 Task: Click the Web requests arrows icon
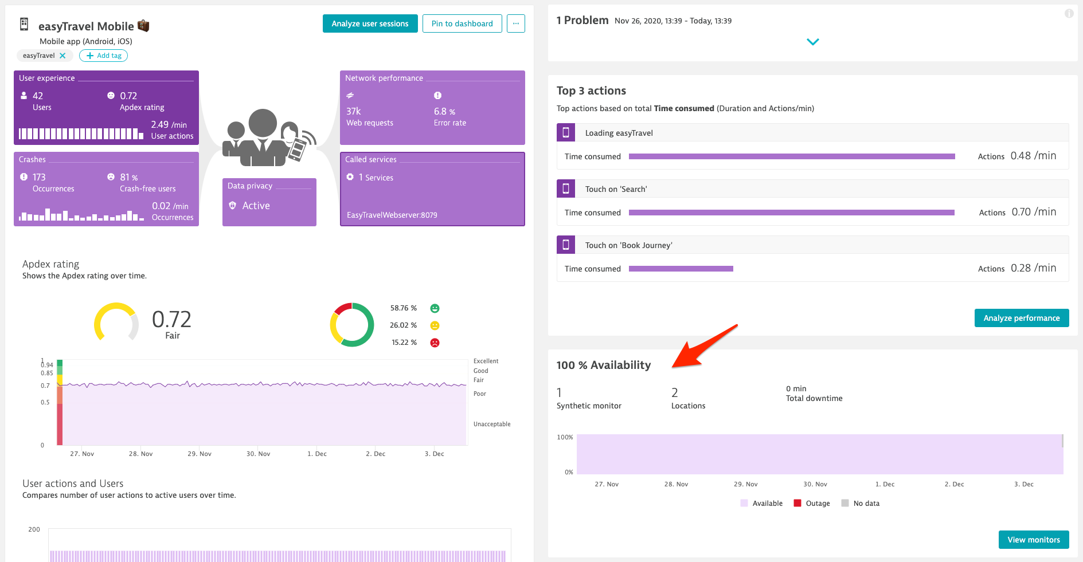tap(350, 96)
